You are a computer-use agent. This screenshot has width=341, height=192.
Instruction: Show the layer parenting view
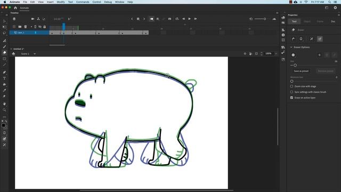tap(38, 19)
